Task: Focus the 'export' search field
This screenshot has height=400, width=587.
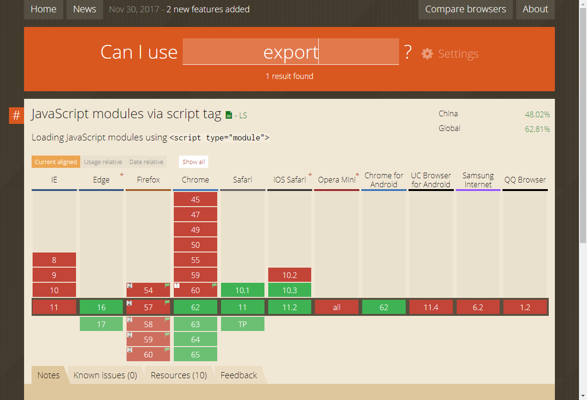Action: tap(291, 52)
